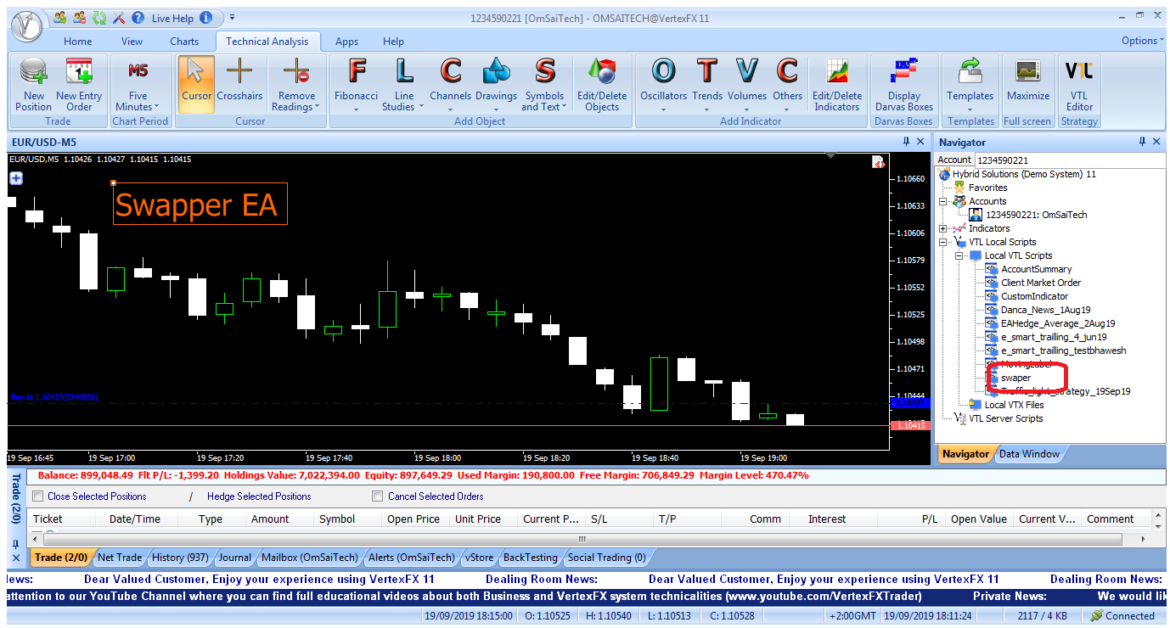Select the Swapper EA chart label
This screenshot has width=1170, height=628.
click(200, 204)
